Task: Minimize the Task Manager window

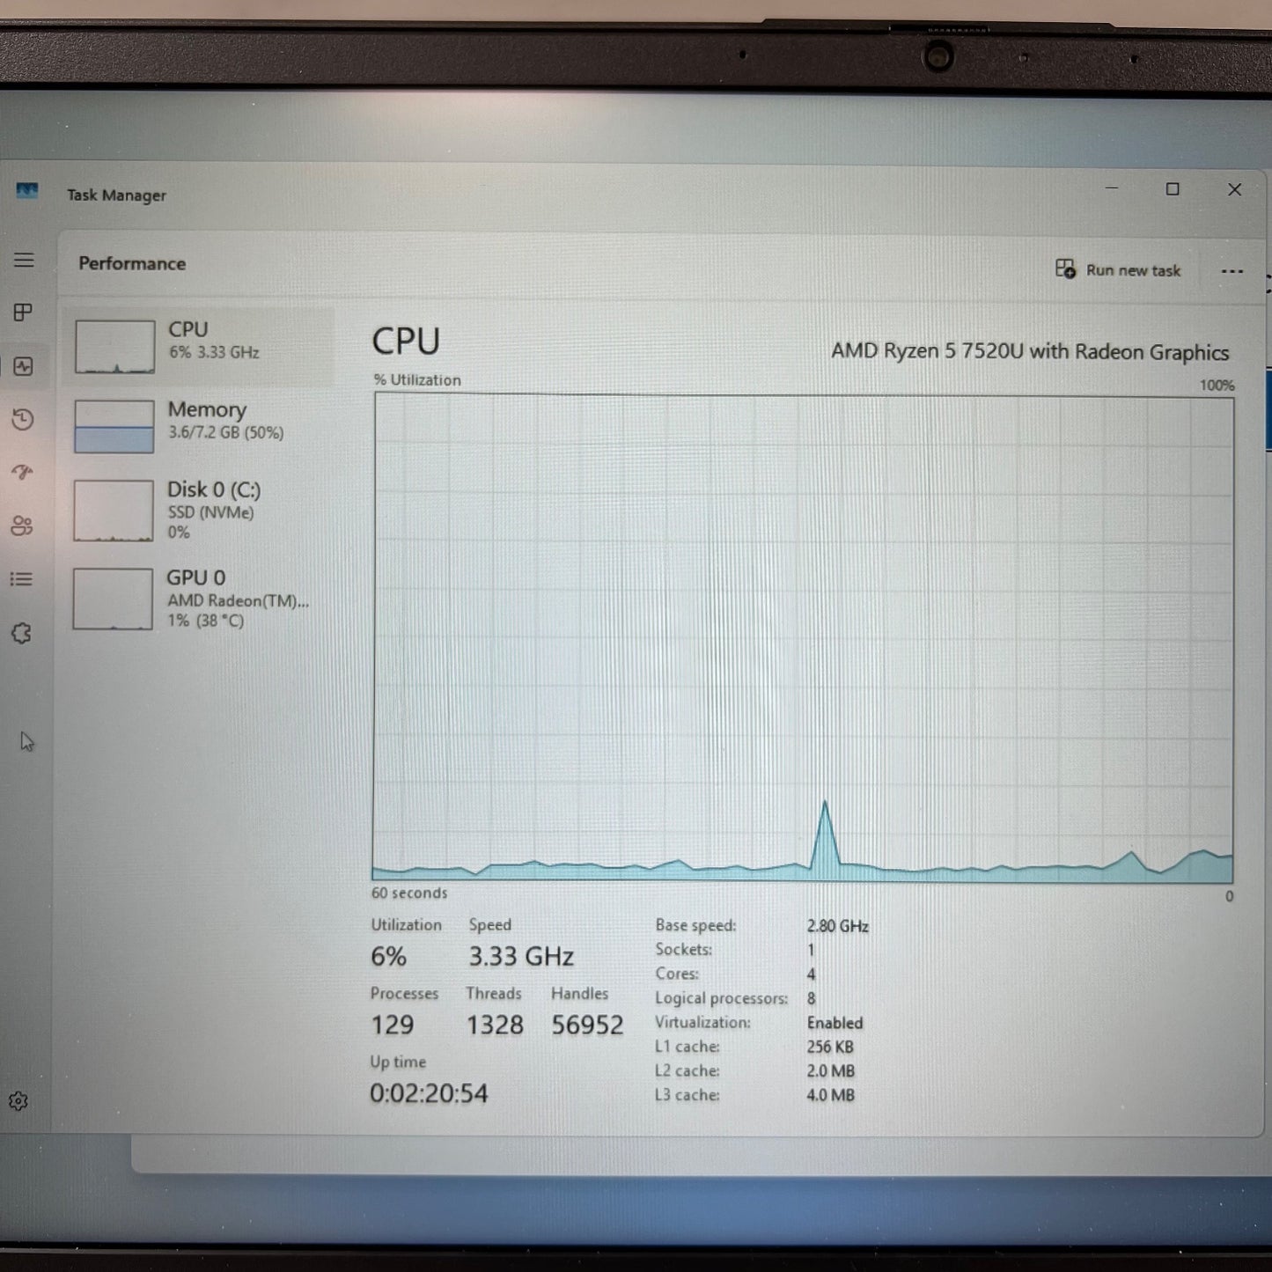Action: pyautogui.click(x=1112, y=188)
